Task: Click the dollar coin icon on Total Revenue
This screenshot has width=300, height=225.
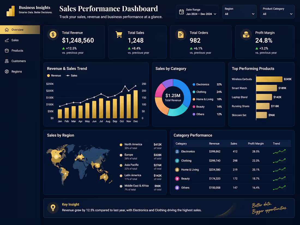Action: 53,35
